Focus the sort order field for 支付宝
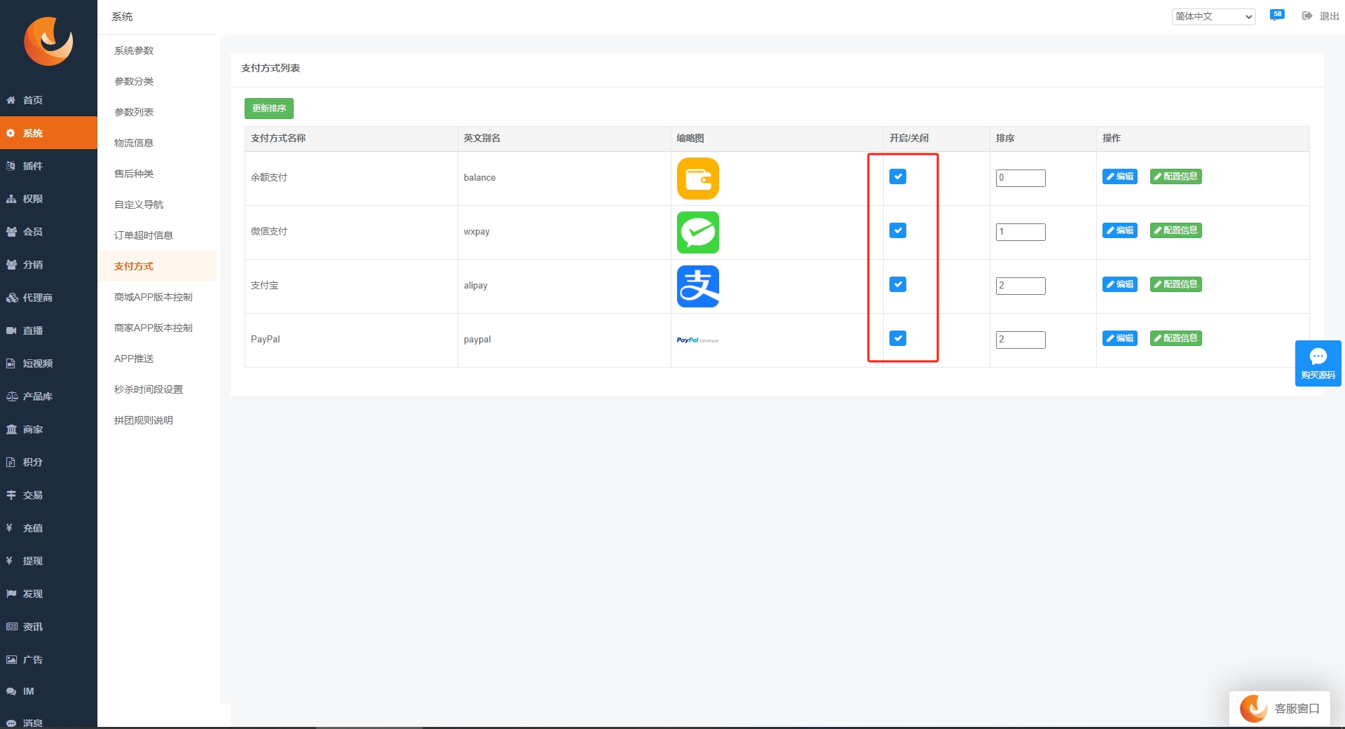The image size is (1345, 729). point(1020,286)
